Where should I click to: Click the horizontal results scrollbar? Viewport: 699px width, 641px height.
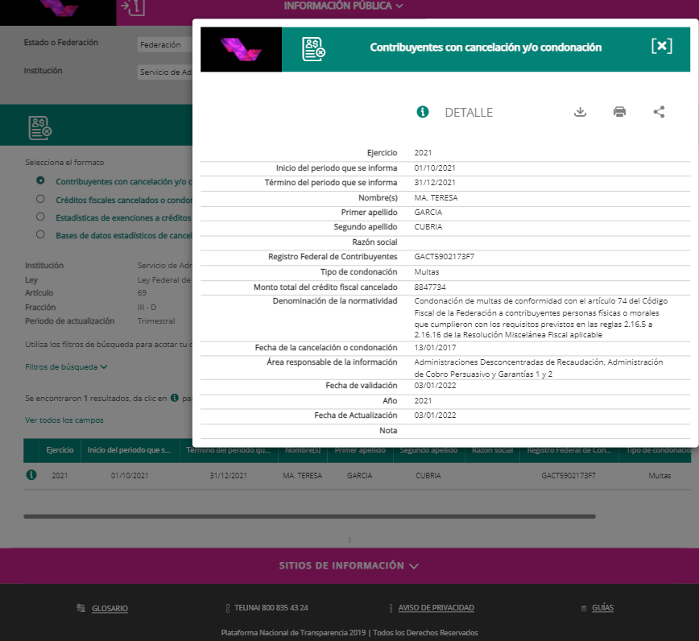coord(310,516)
